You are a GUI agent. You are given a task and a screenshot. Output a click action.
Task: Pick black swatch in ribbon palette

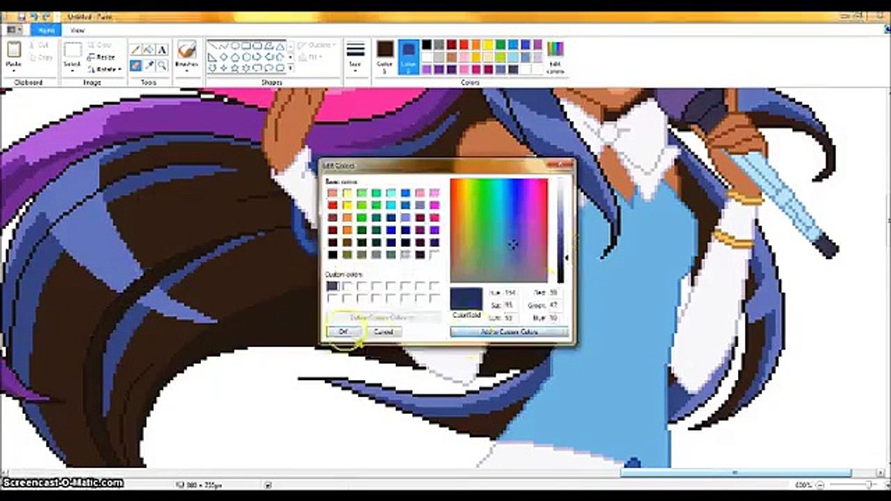(427, 45)
